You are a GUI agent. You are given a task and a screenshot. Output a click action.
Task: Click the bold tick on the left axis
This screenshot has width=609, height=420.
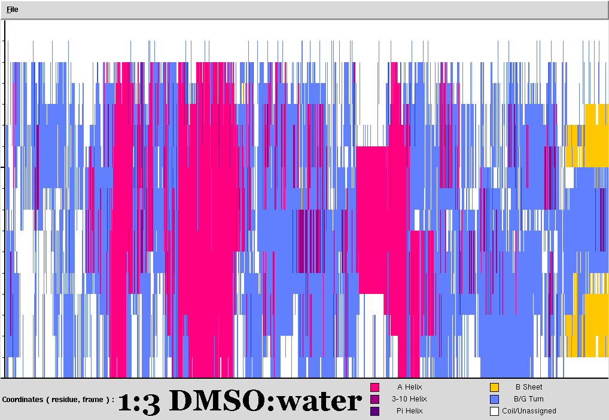[x=3, y=167]
